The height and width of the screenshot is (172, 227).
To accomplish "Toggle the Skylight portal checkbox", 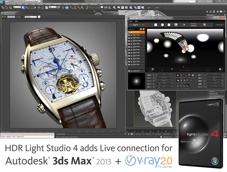I will click(208, 94).
